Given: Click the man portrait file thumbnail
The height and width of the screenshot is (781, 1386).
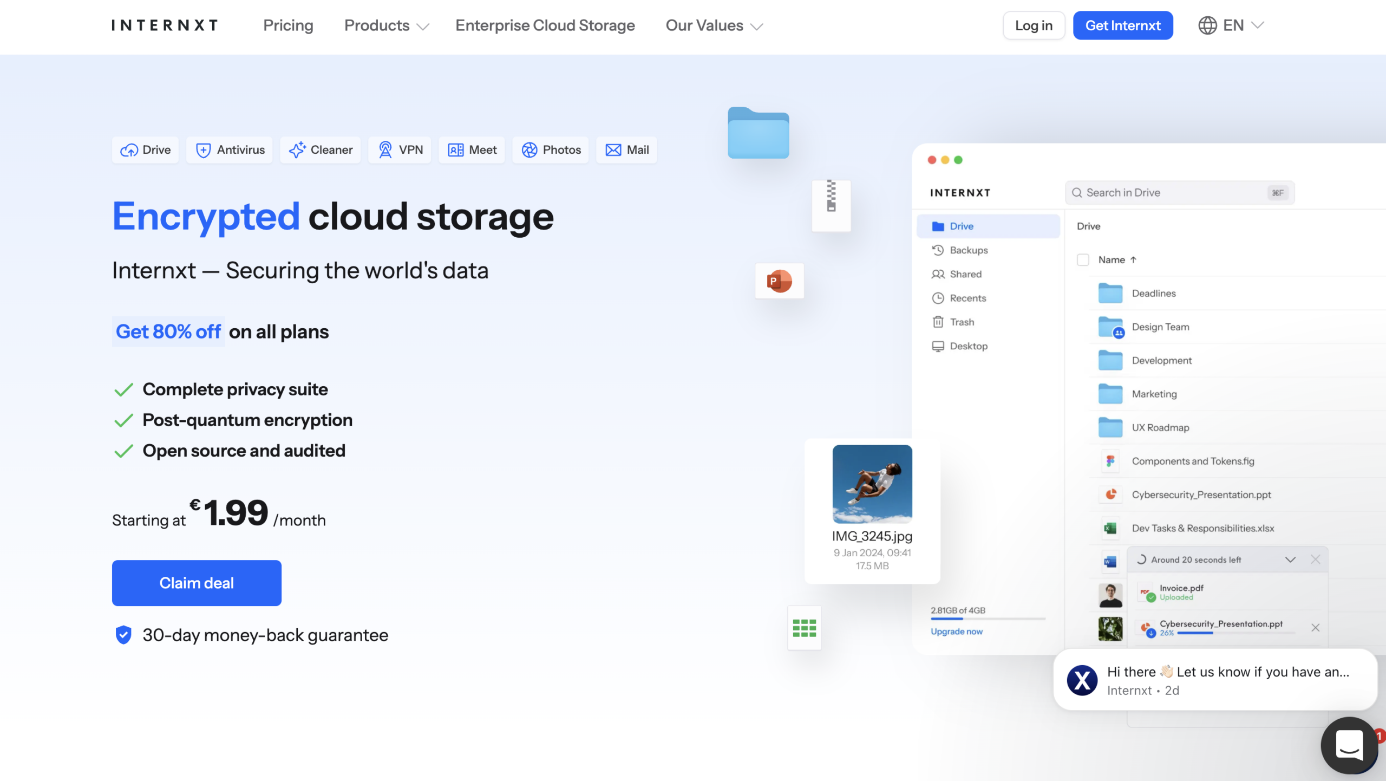Looking at the screenshot, I should coord(1110,595).
